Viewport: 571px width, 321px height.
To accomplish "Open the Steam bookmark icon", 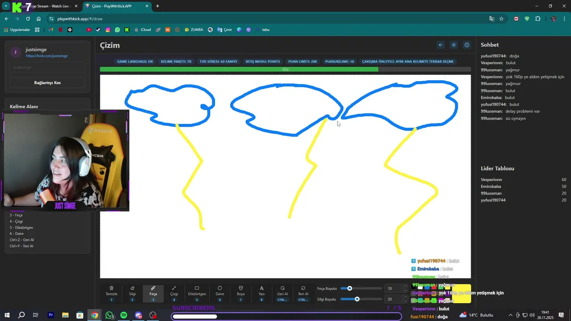I will point(98,30).
